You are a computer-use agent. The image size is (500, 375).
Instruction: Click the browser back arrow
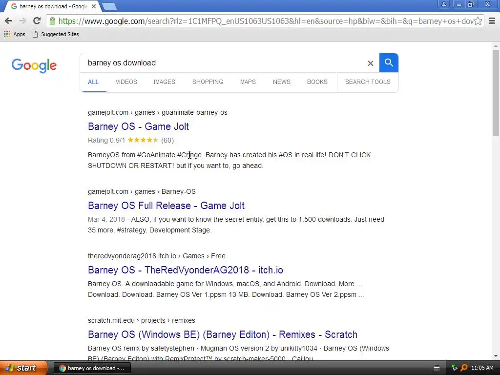pos(9,21)
